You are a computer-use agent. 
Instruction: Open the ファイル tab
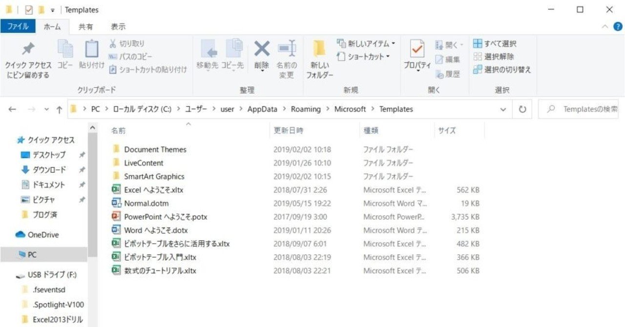click(x=18, y=26)
